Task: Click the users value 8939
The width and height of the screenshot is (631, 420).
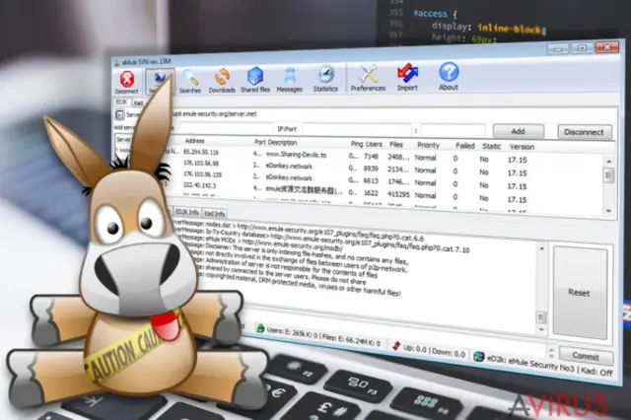Action: (371, 169)
